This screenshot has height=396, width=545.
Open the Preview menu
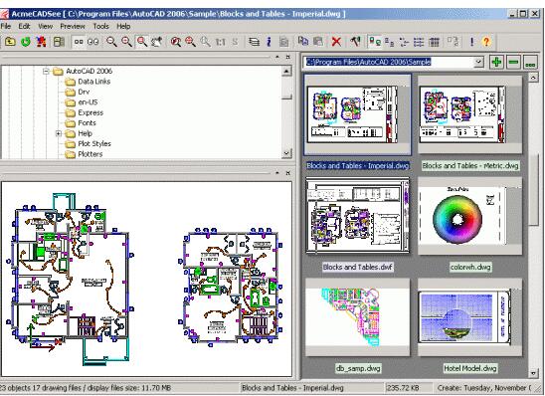[73, 26]
